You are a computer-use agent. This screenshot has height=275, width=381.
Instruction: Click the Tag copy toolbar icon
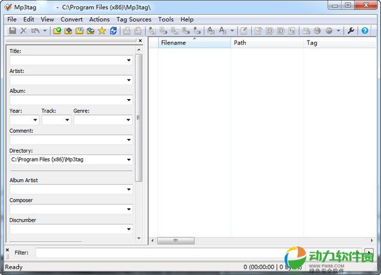[x=126, y=30]
